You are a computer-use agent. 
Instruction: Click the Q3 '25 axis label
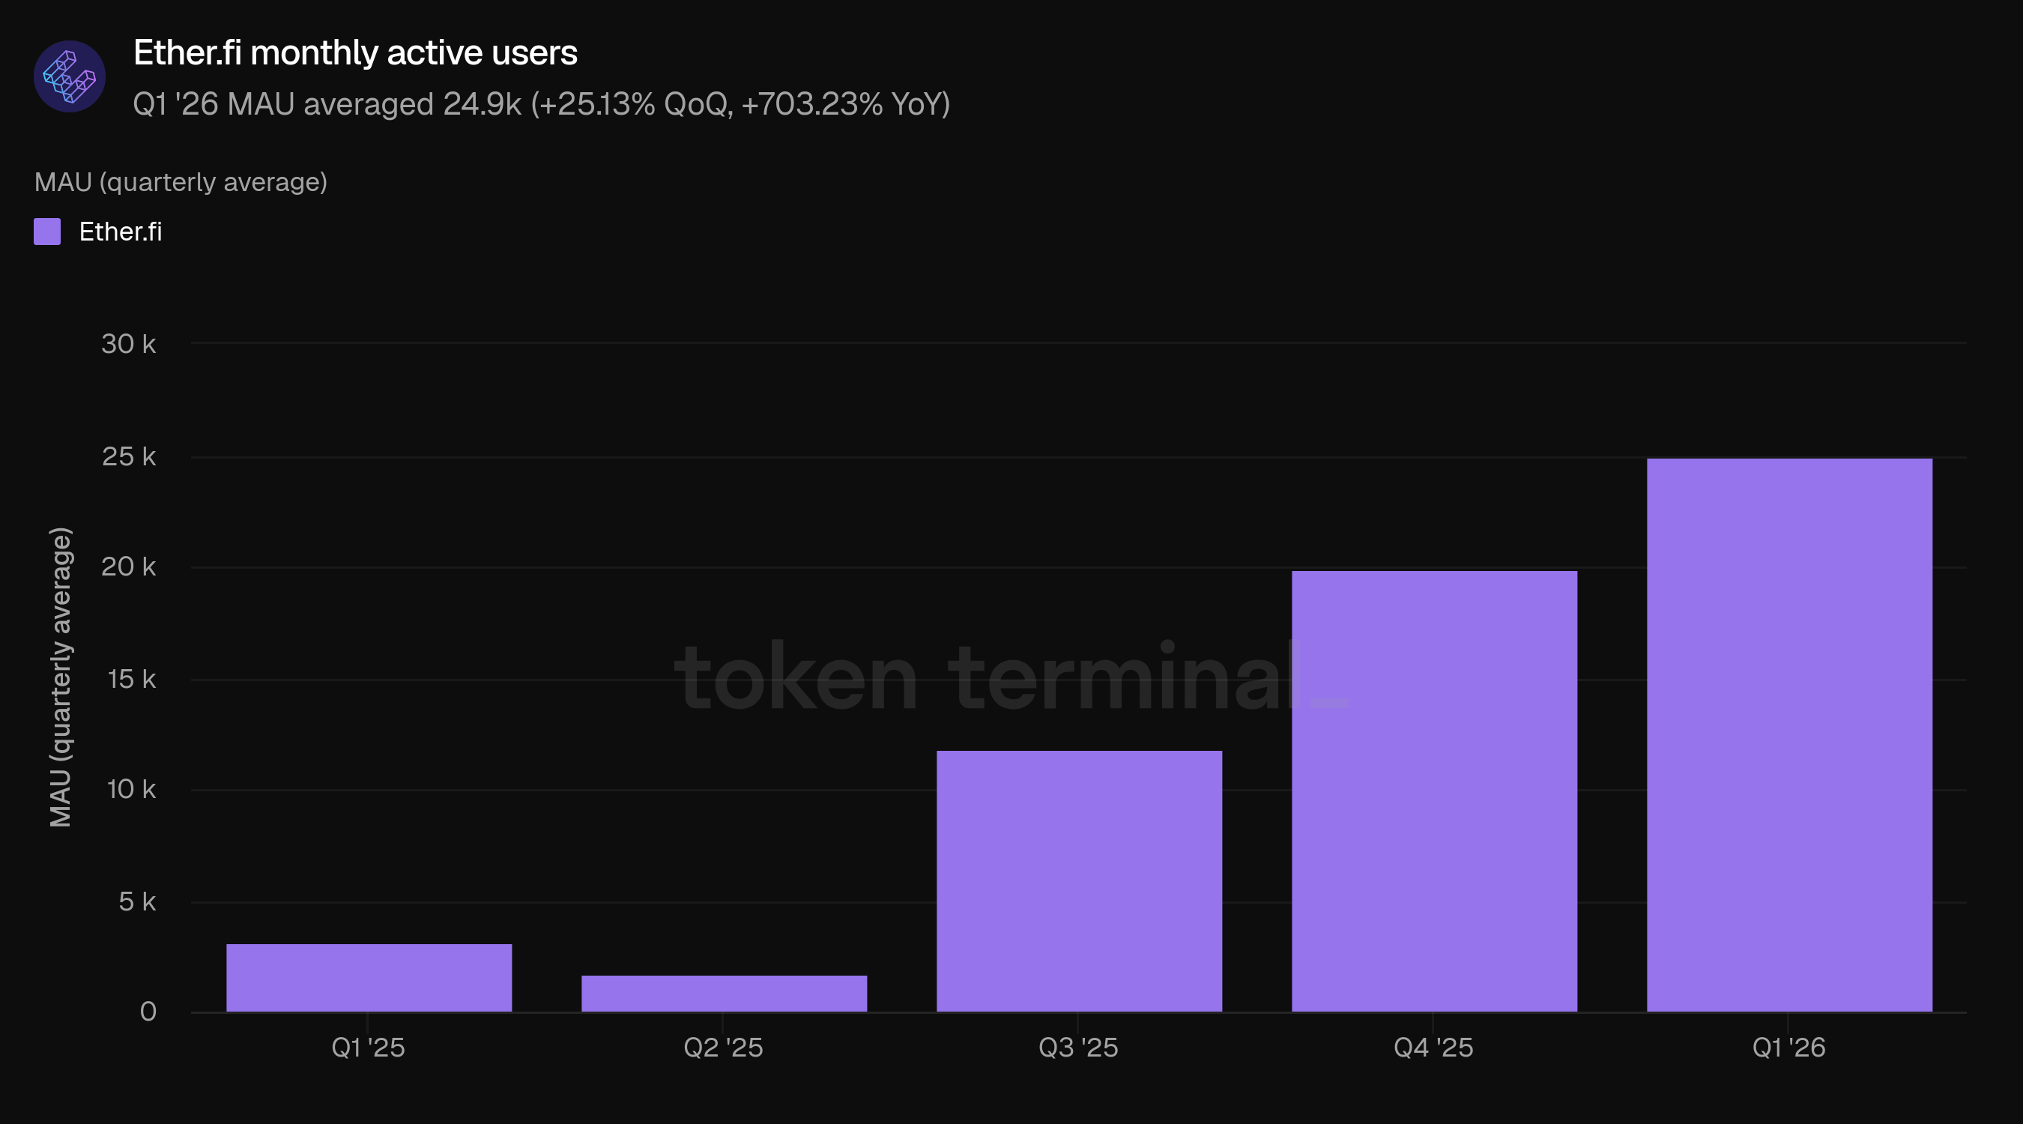[1078, 1047]
